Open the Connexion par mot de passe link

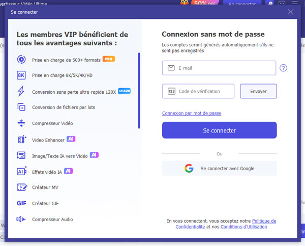192,113
